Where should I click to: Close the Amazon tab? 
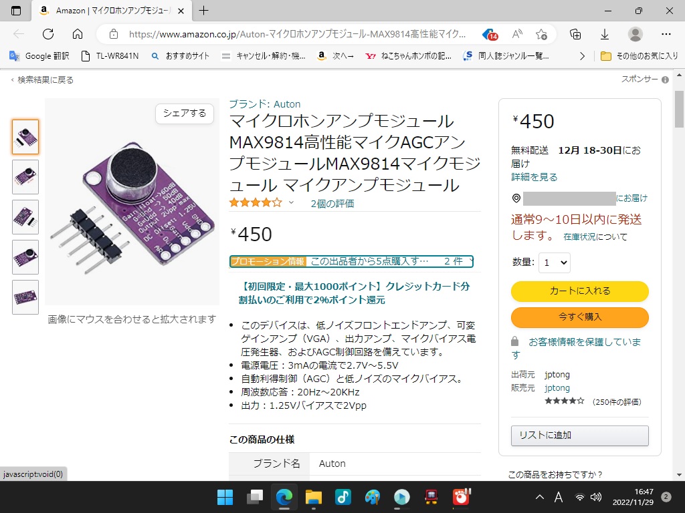pos(181,11)
